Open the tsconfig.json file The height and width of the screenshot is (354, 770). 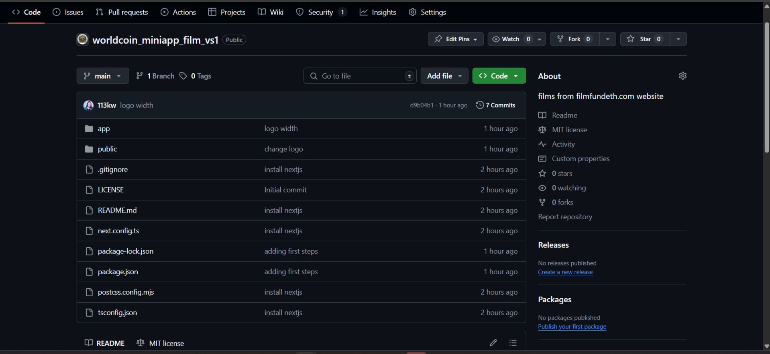pos(117,313)
